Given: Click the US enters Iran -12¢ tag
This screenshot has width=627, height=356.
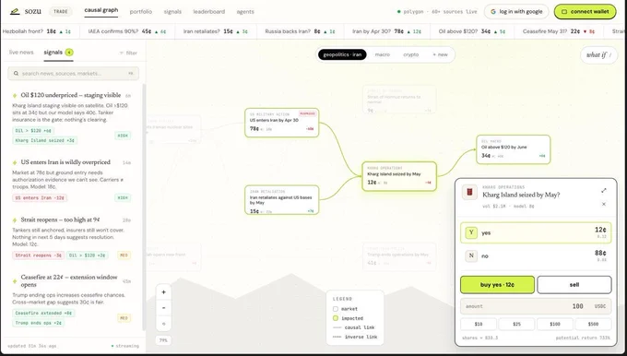Looking at the screenshot, I should point(40,198).
